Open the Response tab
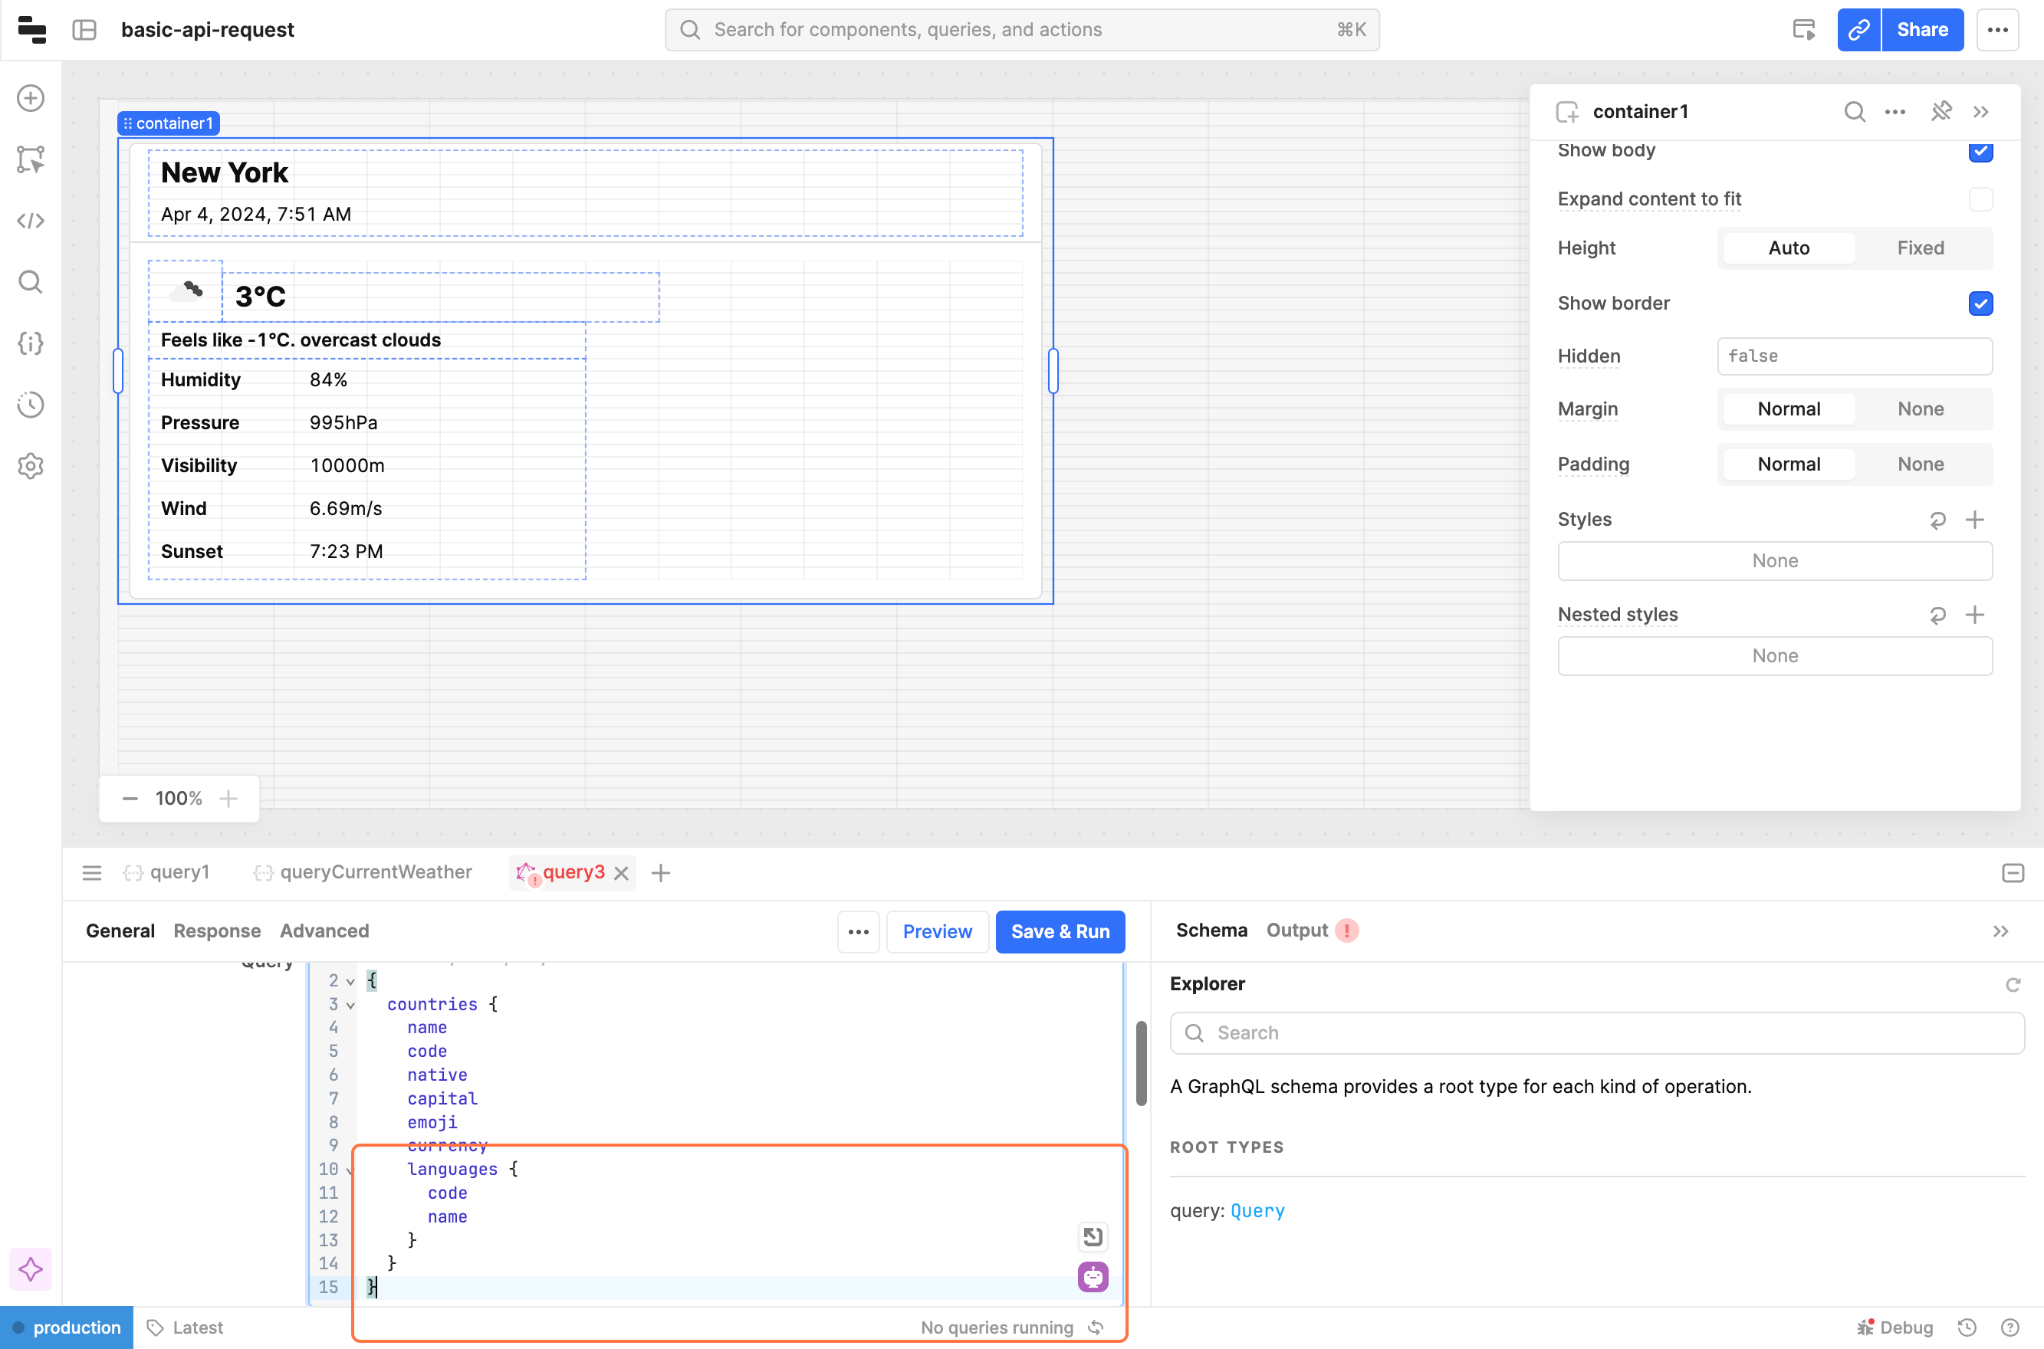The image size is (2044, 1349). pyautogui.click(x=217, y=931)
